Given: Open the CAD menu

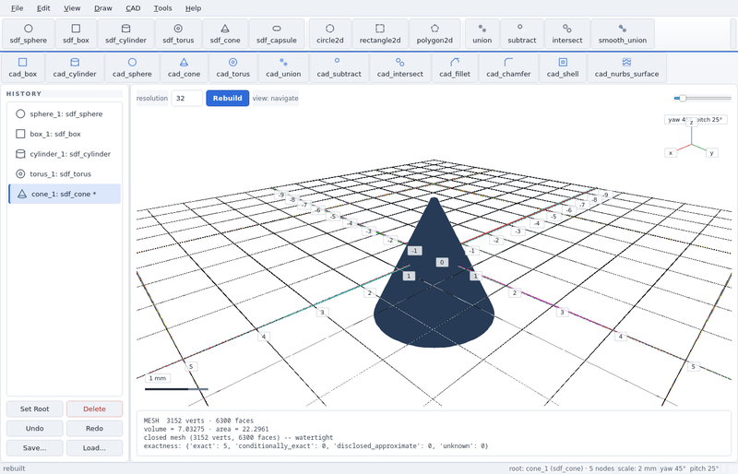Looking at the screenshot, I should coord(133,8).
